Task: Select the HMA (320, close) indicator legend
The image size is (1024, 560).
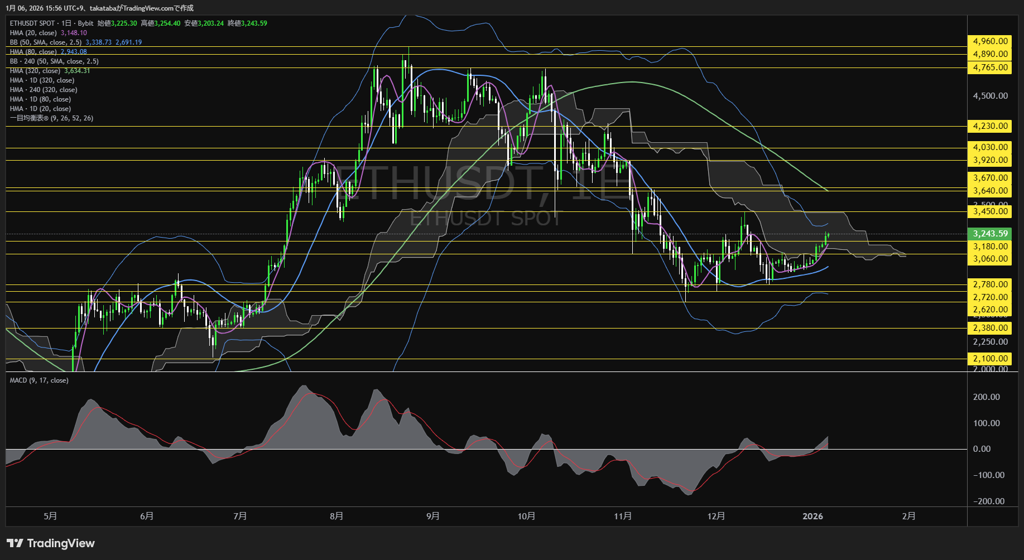Action: [35, 71]
